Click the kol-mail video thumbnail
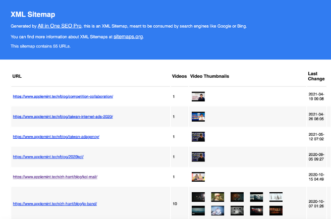 [x=198, y=177]
